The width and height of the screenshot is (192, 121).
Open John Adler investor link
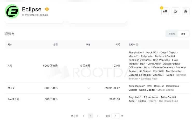coord(154,64)
